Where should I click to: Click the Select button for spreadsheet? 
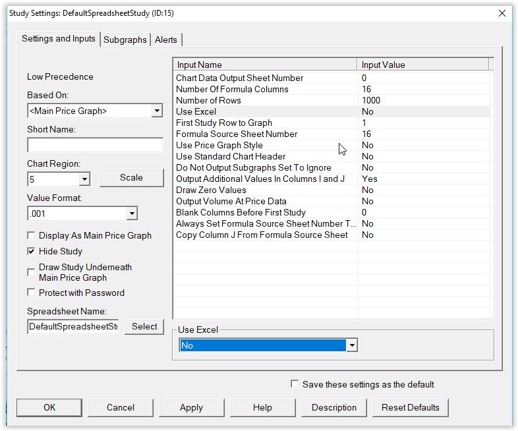144,327
